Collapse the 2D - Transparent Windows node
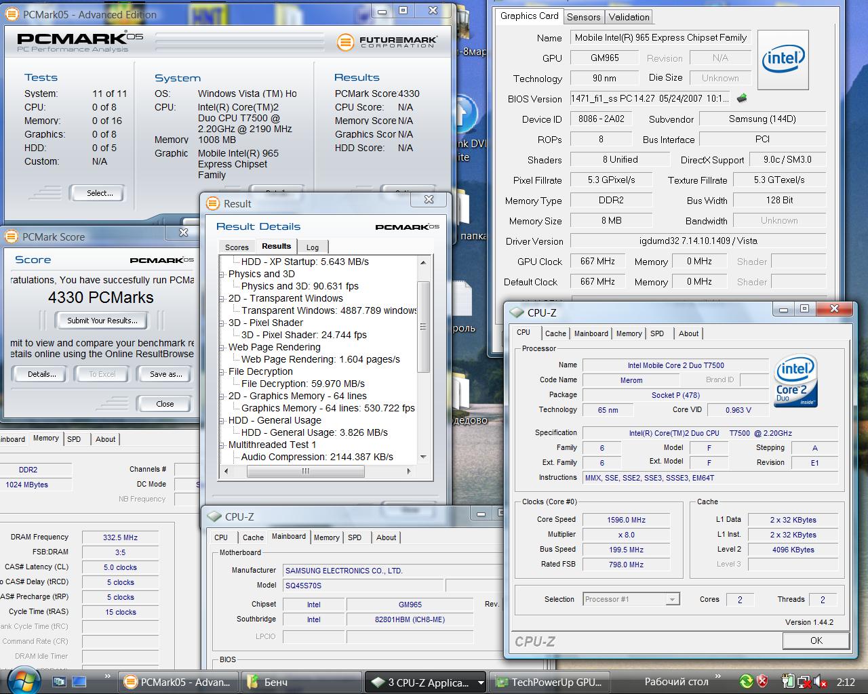 (222, 298)
